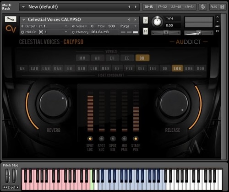
Task: Mute the instrument with the M button
Action: (x=146, y=31)
